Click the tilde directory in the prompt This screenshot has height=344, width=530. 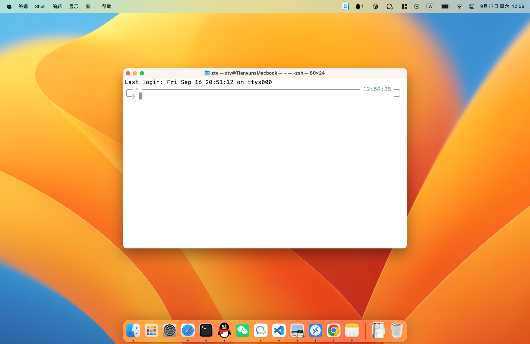137,89
